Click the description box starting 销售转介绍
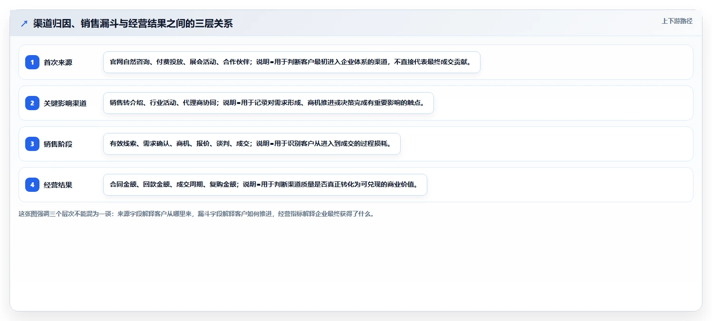 coord(269,103)
